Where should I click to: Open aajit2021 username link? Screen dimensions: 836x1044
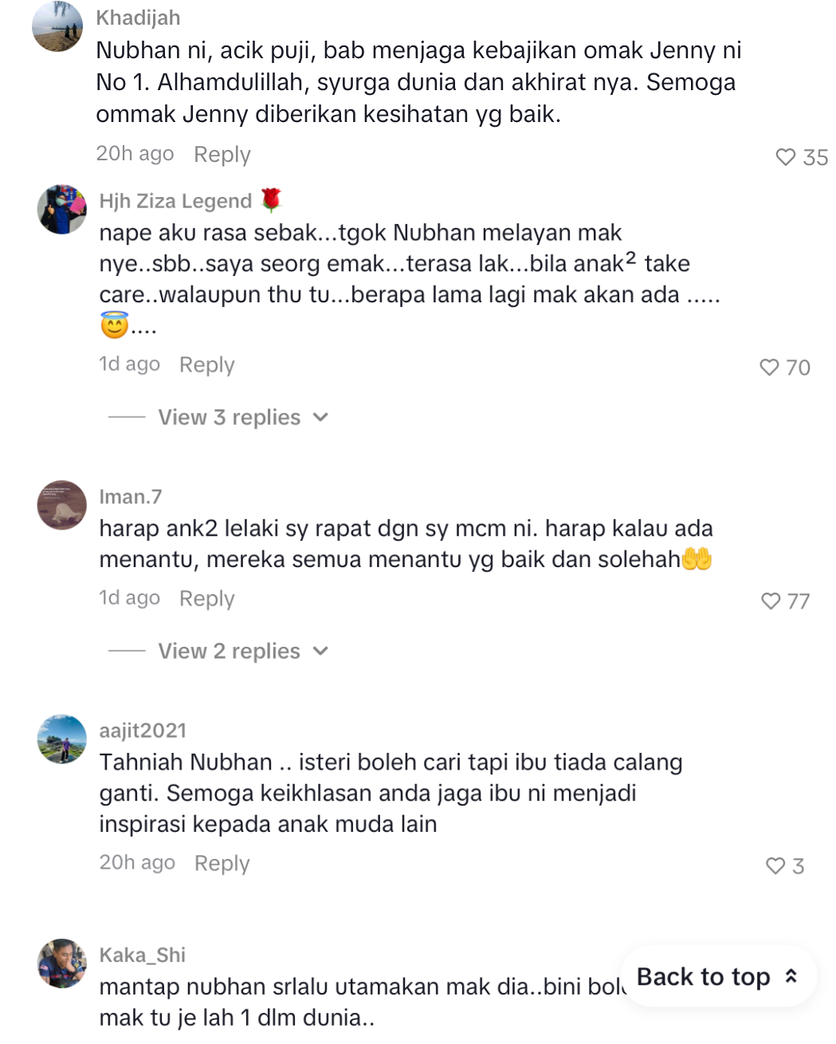pos(143,731)
